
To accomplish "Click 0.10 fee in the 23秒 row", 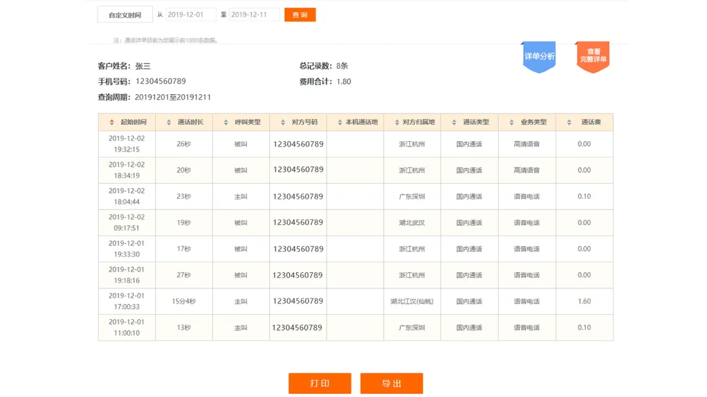I will [x=584, y=196].
